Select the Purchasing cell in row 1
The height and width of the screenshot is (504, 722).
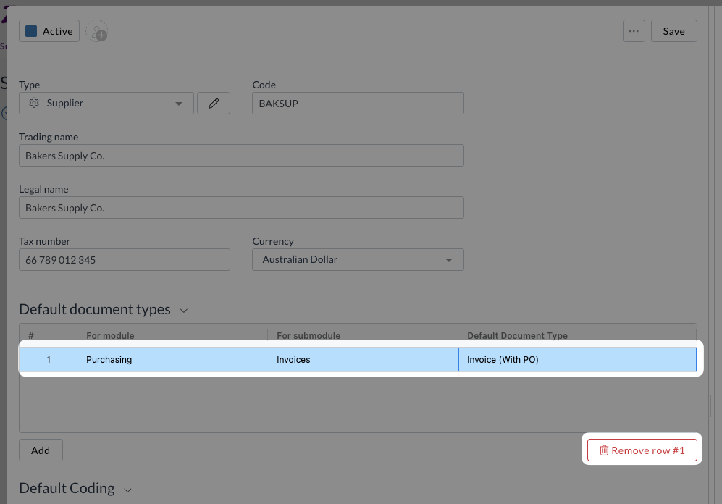[172, 360]
